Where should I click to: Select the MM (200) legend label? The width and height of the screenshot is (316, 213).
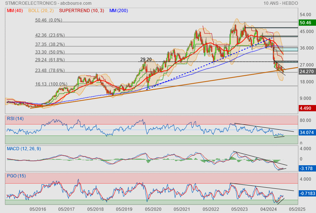pyautogui.click(x=118, y=11)
